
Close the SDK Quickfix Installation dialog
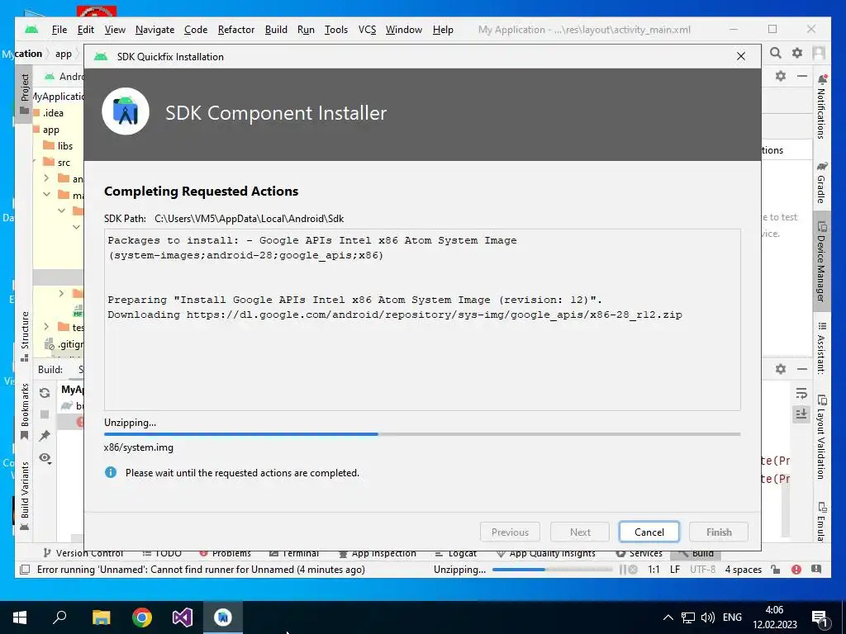click(741, 57)
